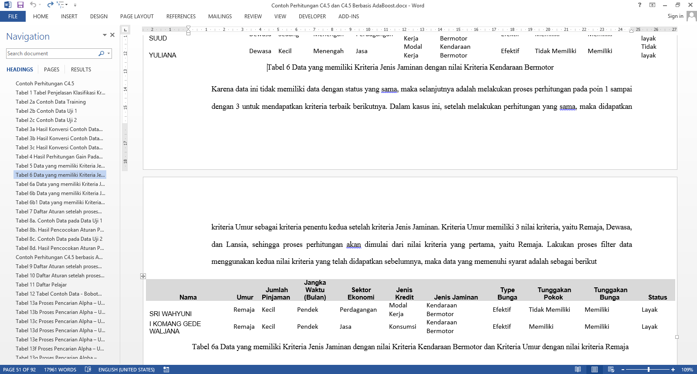The width and height of the screenshot is (697, 374).
Task: Expand the Undo history dropdown arrow
Action: coord(41,5)
